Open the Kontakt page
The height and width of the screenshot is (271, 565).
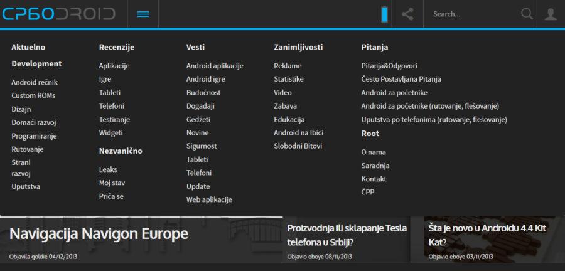pos(374,179)
